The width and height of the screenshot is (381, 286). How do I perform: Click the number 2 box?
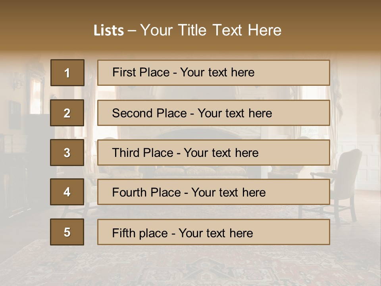click(x=67, y=113)
